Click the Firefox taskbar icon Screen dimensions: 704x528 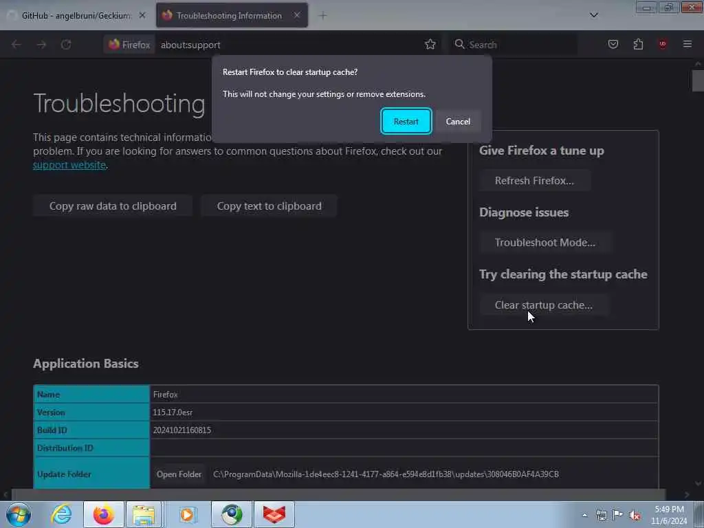(104, 514)
